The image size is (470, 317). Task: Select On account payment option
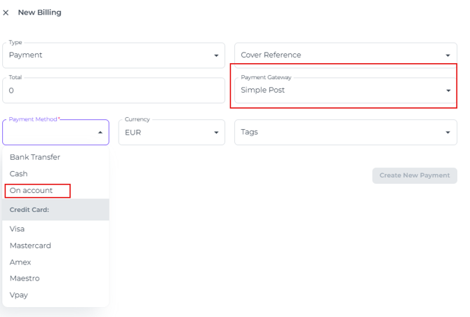(32, 191)
